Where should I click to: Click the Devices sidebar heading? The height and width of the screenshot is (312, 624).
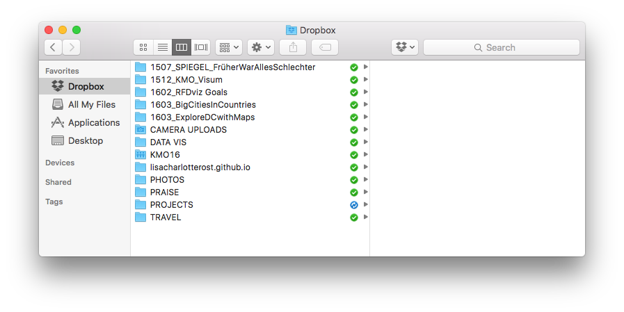coord(60,163)
